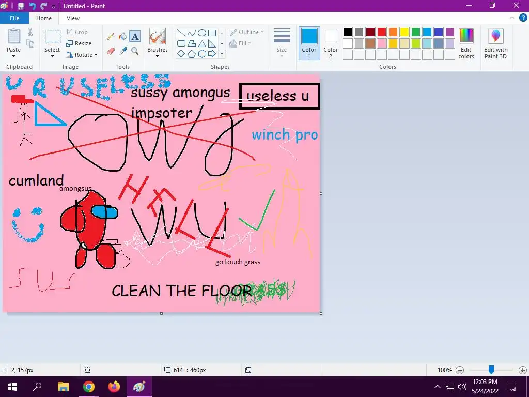
Task: Choose the Right arrow shape
Action: (x=212, y=53)
